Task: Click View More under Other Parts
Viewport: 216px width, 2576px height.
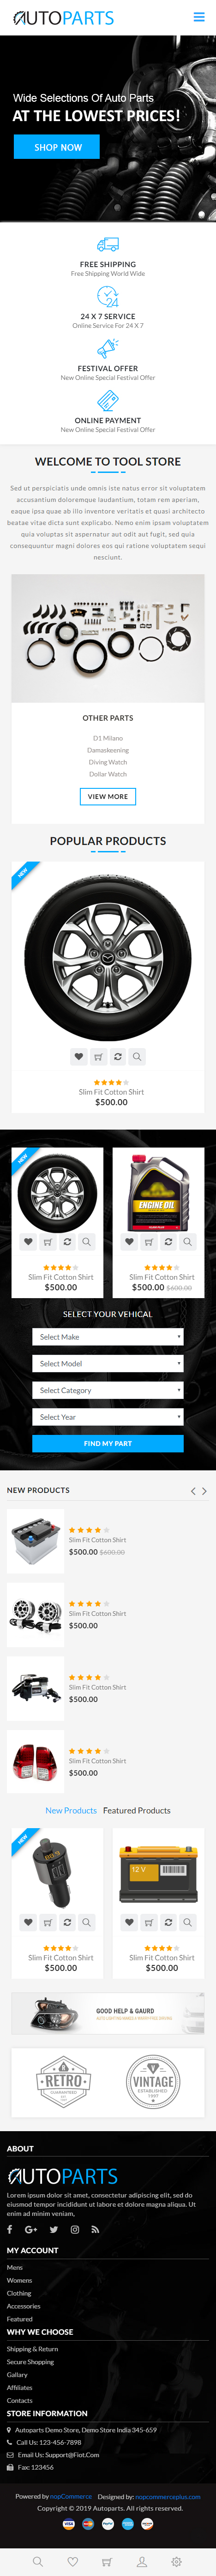Action: coord(108,796)
